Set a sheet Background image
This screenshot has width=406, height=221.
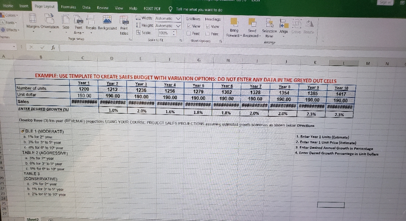(x=107, y=23)
